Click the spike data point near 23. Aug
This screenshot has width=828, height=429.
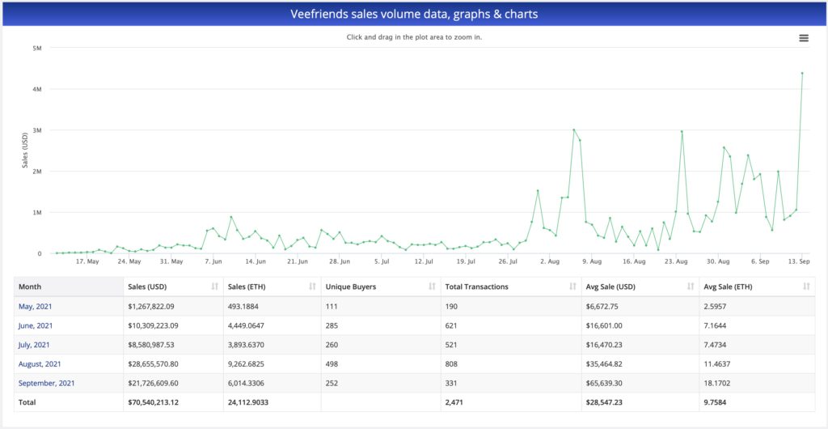click(682, 131)
